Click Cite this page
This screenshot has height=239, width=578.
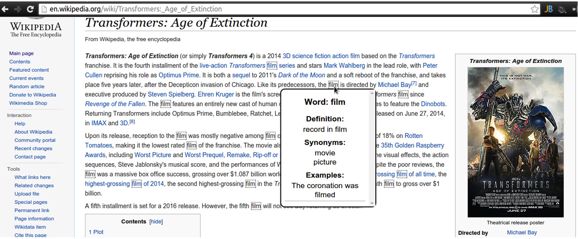coord(31,235)
